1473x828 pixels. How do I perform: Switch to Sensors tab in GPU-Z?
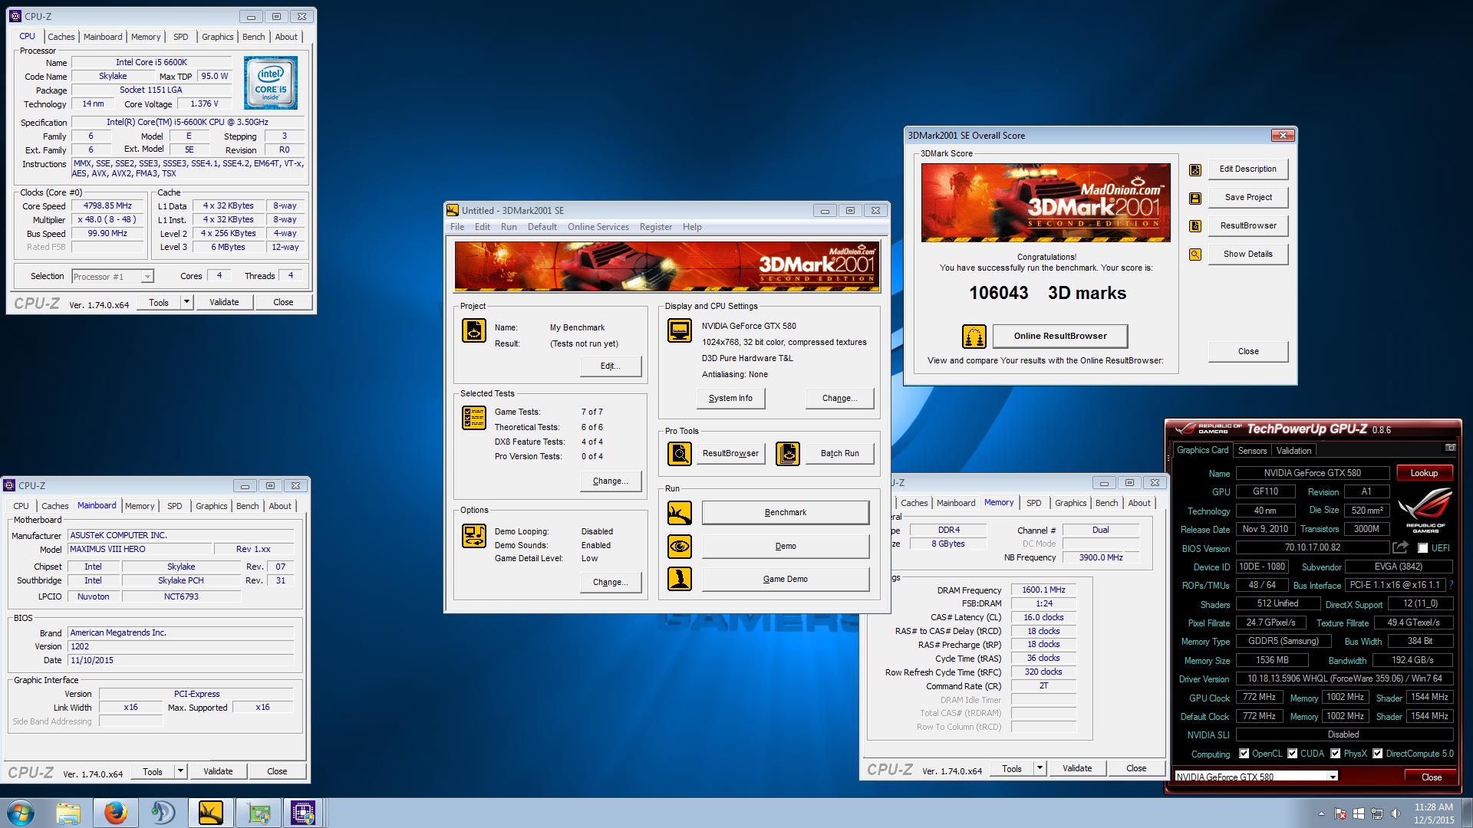[x=1252, y=451]
